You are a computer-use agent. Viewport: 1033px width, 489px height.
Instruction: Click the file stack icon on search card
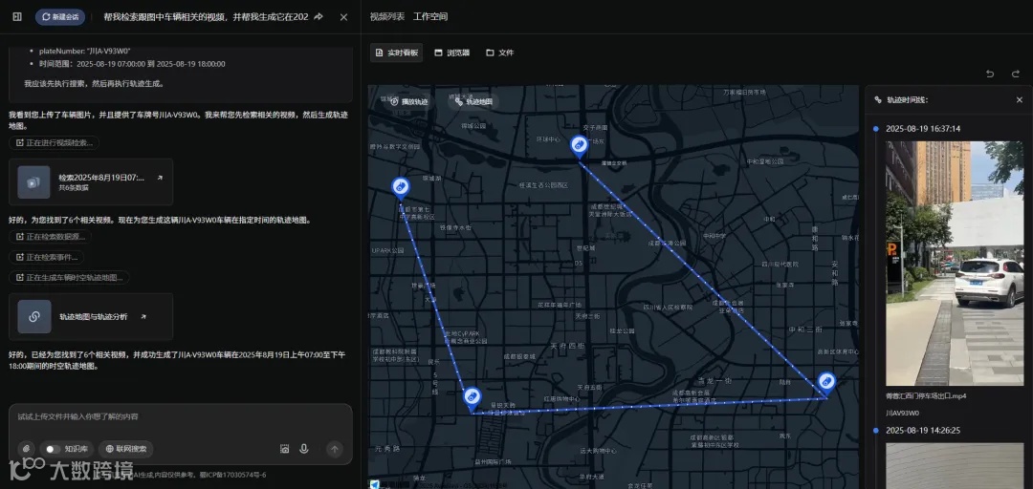pyautogui.click(x=34, y=181)
